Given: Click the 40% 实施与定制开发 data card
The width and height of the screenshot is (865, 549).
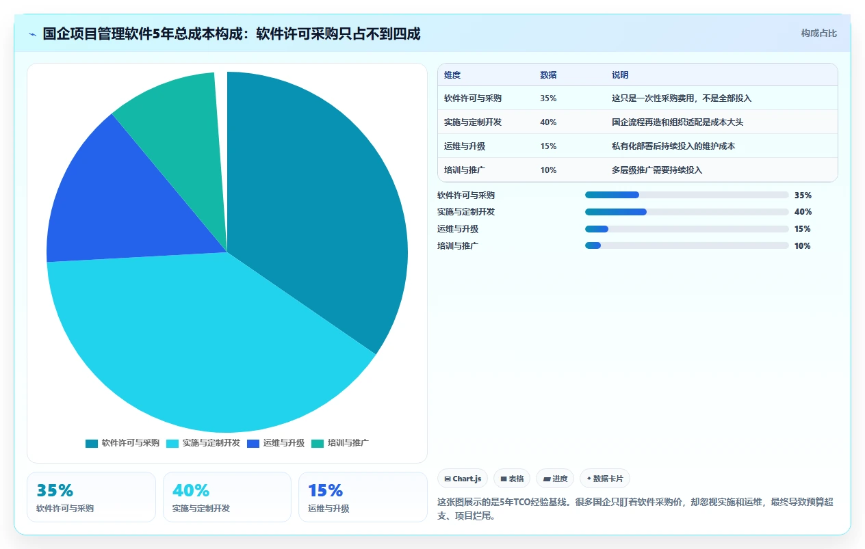Looking at the screenshot, I should tap(227, 497).
